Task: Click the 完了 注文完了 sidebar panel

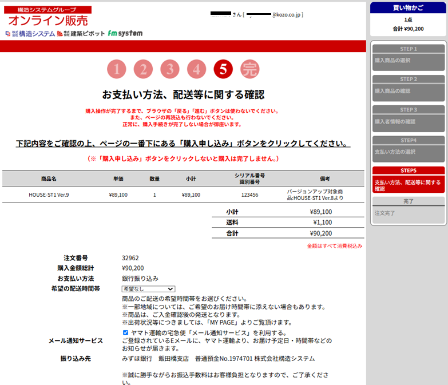Action: 408,210
